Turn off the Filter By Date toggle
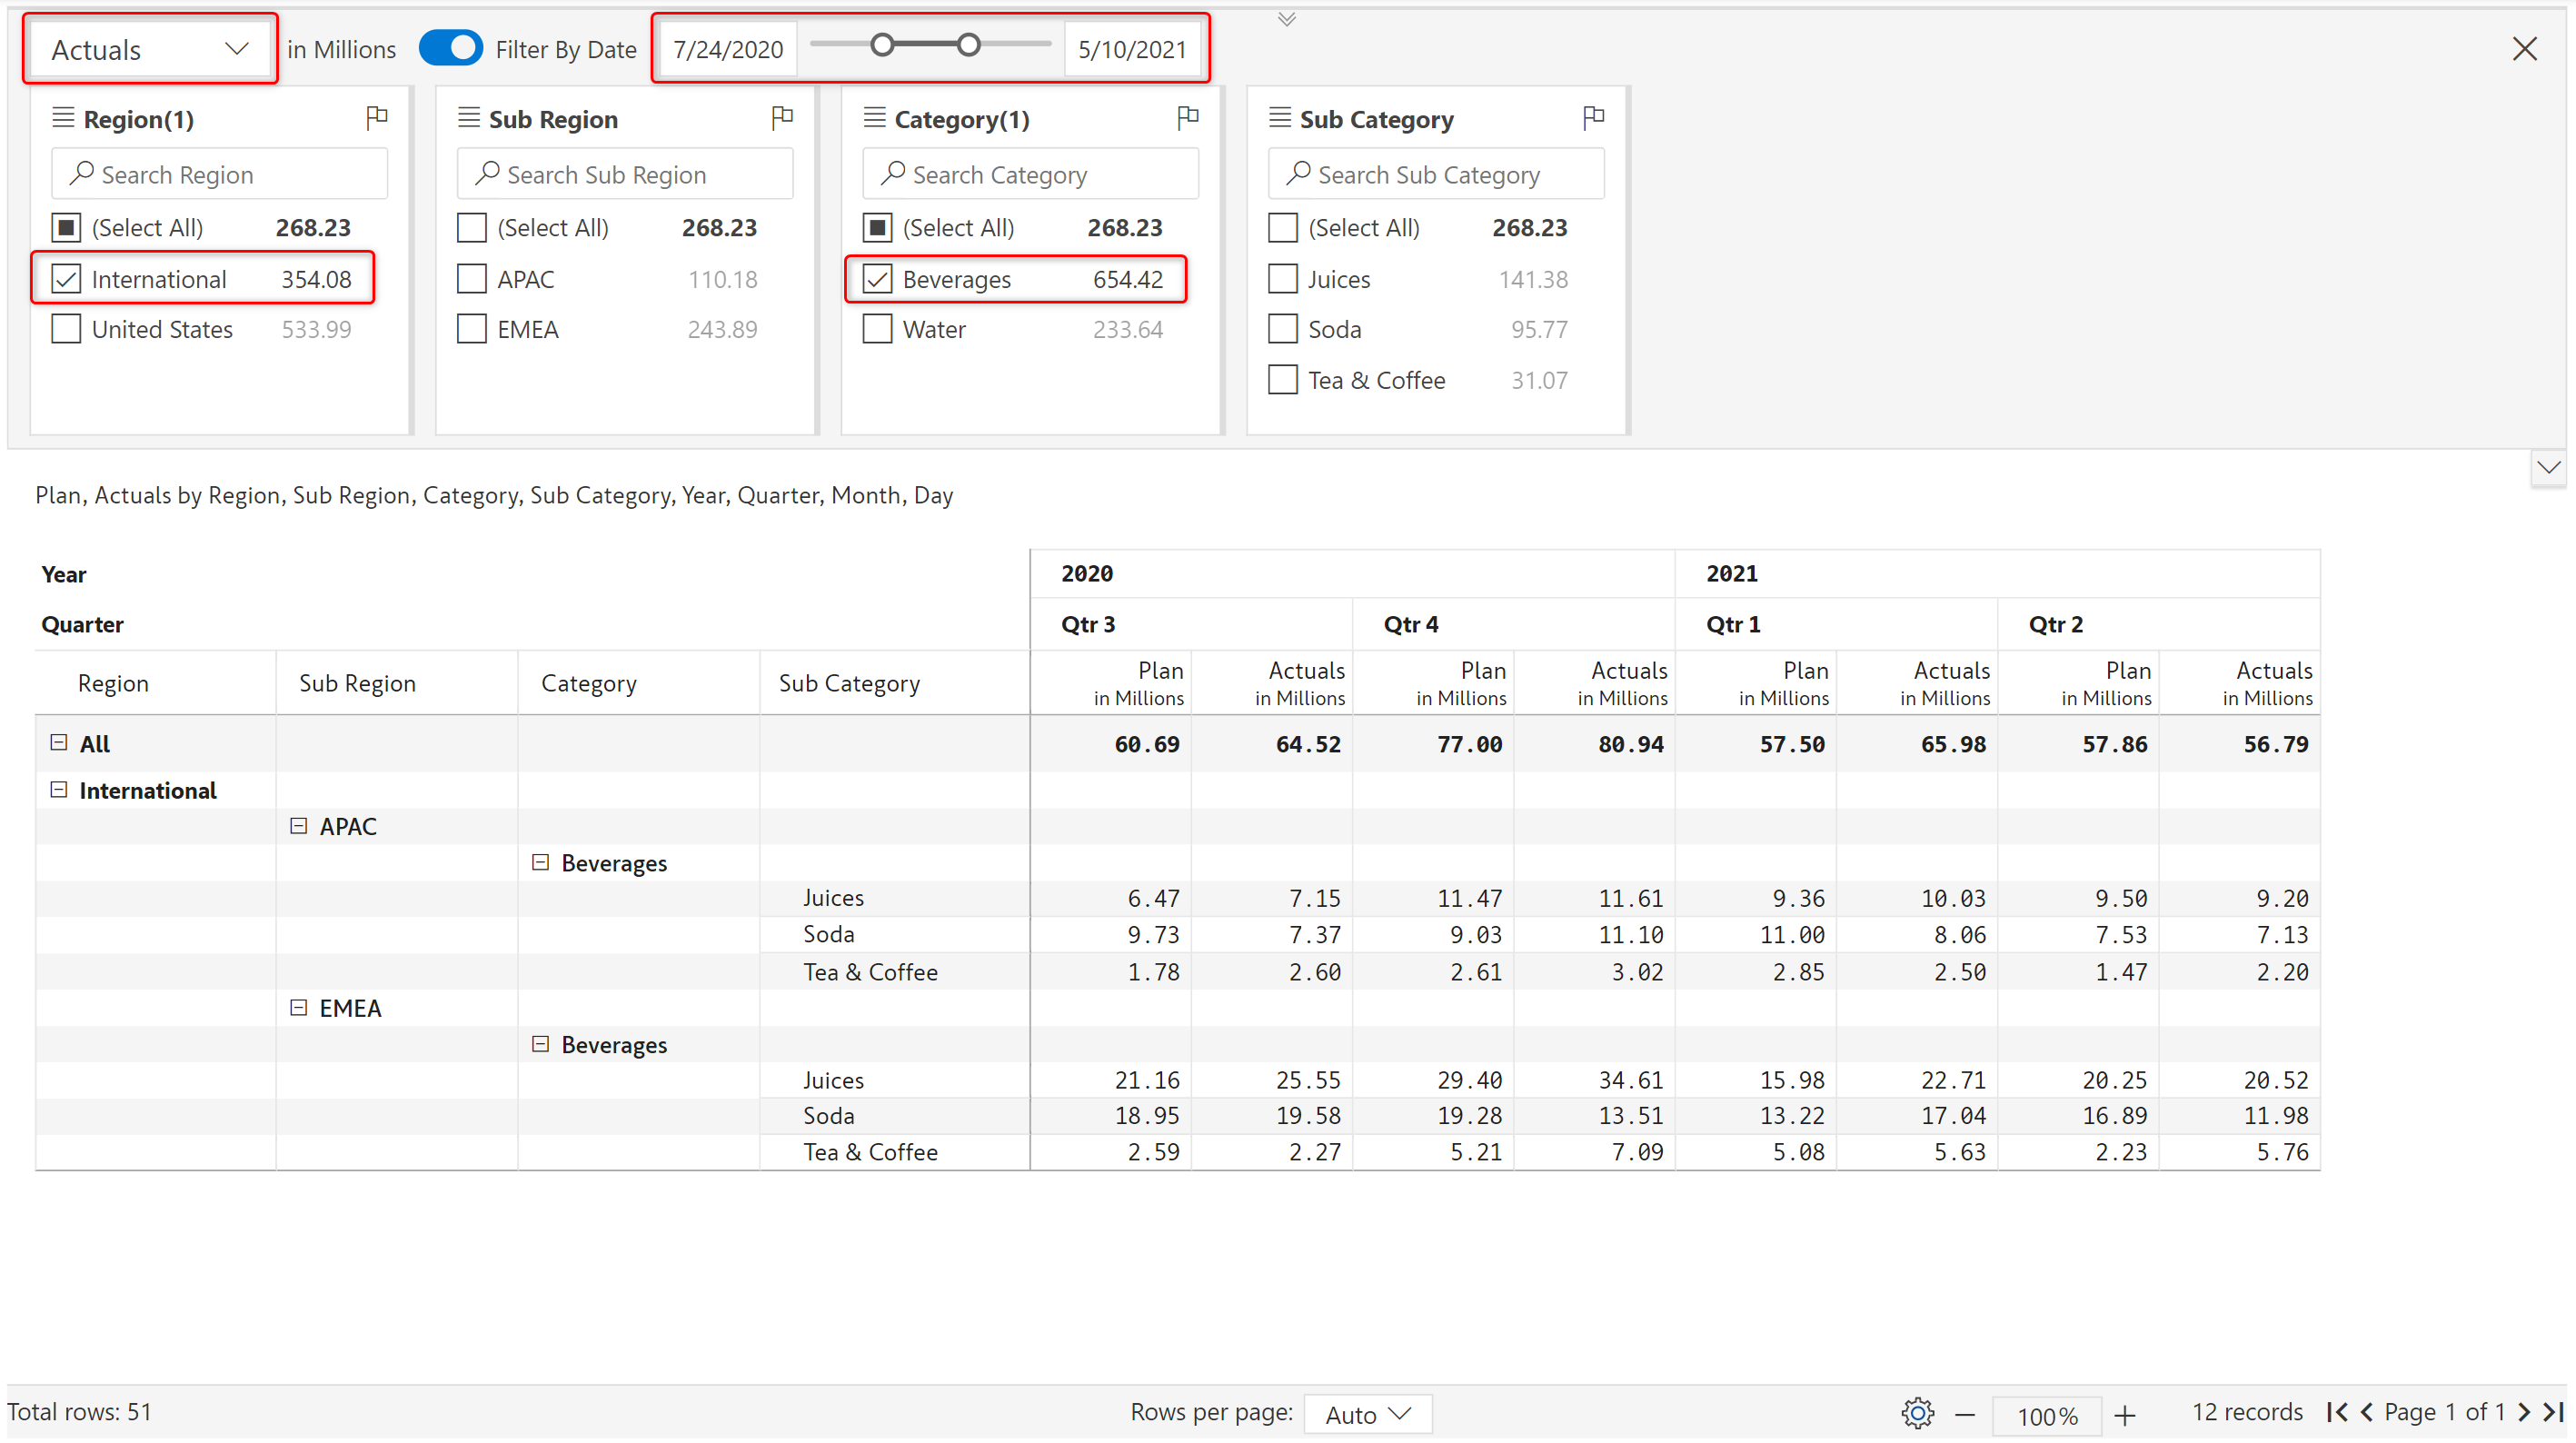The height and width of the screenshot is (1443, 2576). 450,48
